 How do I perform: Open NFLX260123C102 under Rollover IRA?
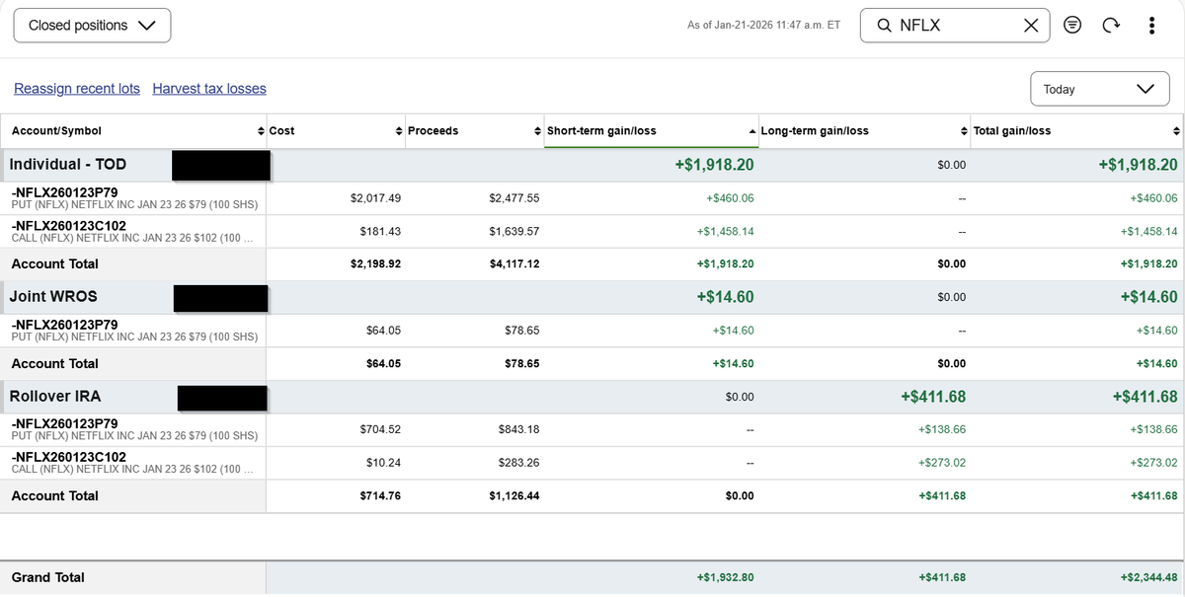68,457
